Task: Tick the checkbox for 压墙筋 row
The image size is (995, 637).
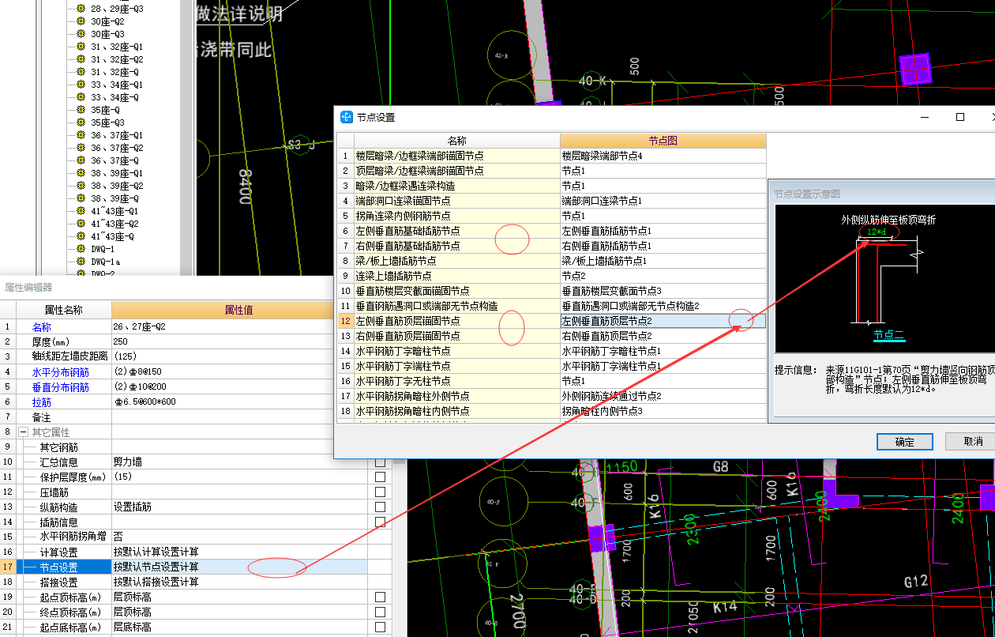Action: tap(380, 492)
